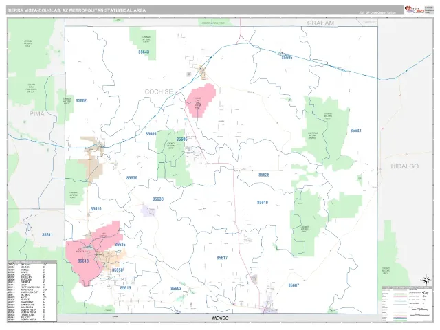Click ZIP code label 85635

coord(120,245)
